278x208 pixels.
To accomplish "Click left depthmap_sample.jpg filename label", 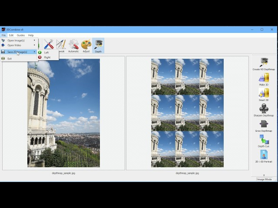I will (63, 173).
